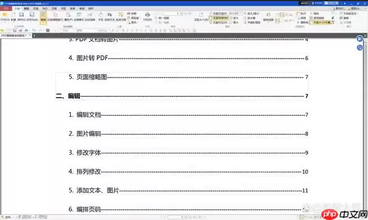
Task: Select the 选择文本 text selection tool
Action: [x=109, y=17]
